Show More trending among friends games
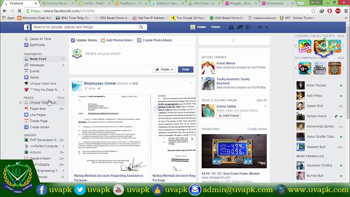 (x=341, y=36)
